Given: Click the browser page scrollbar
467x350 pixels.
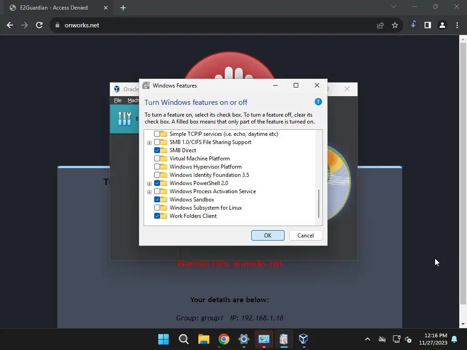Looking at the screenshot, I should 463,174.
